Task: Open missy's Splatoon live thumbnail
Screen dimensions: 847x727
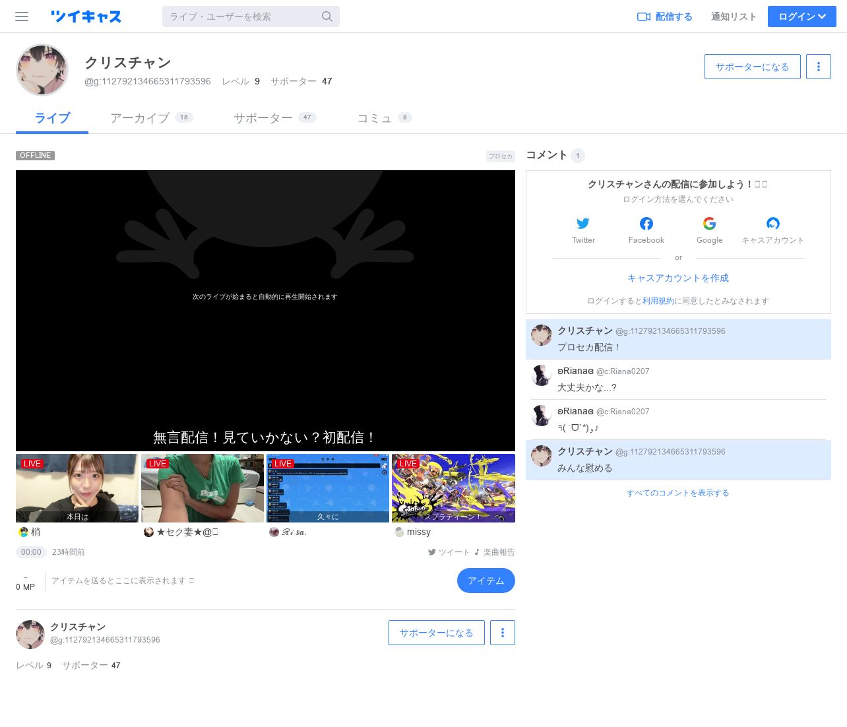Action: tap(453, 488)
